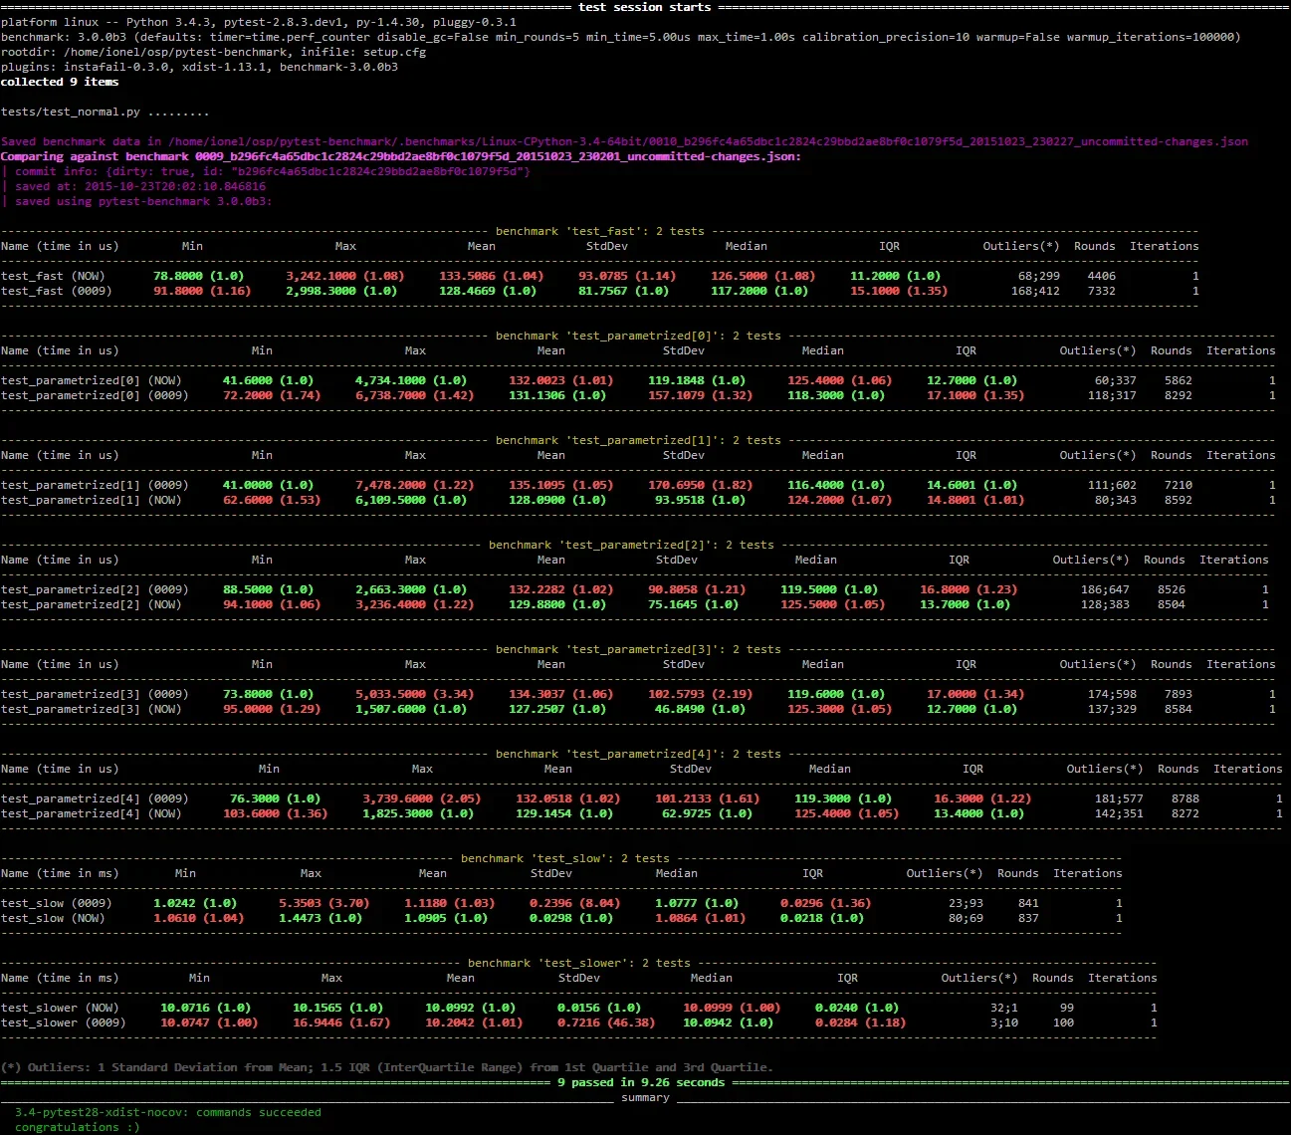This screenshot has width=1291, height=1135.
Task: Select StdDev value 0.7216 (46.38)
Action: pos(606,1022)
